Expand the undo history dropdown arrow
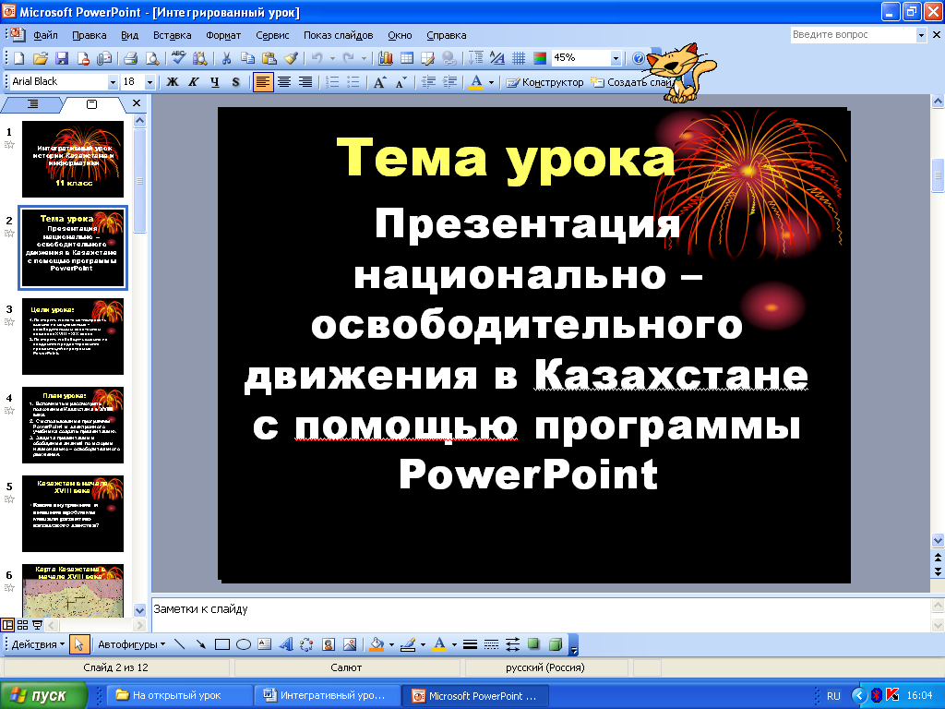945x709 pixels. 332,58
